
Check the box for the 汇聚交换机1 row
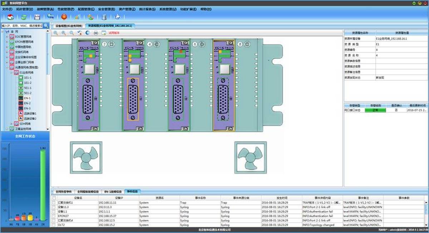click(54, 202)
